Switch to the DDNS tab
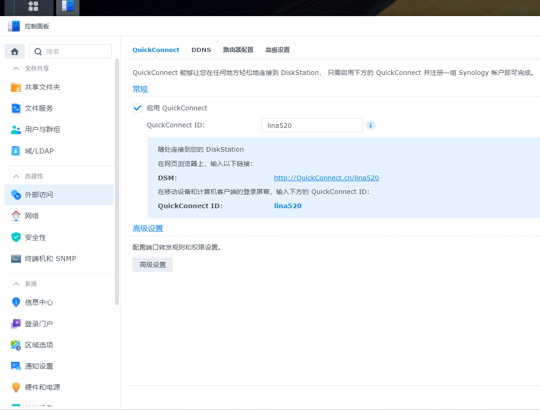The height and width of the screenshot is (410, 540). coord(201,50)
